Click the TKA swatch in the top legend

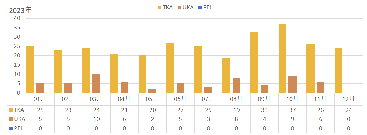click(x=160, y=7)
